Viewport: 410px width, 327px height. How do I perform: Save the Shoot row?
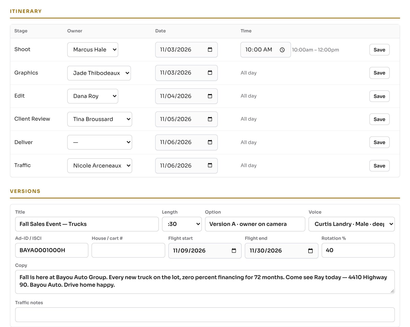(x=379, y=50)
